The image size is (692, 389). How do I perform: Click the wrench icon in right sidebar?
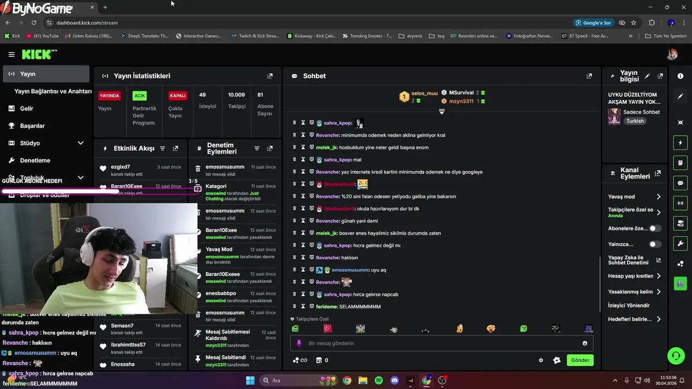(x=680, y=243)
